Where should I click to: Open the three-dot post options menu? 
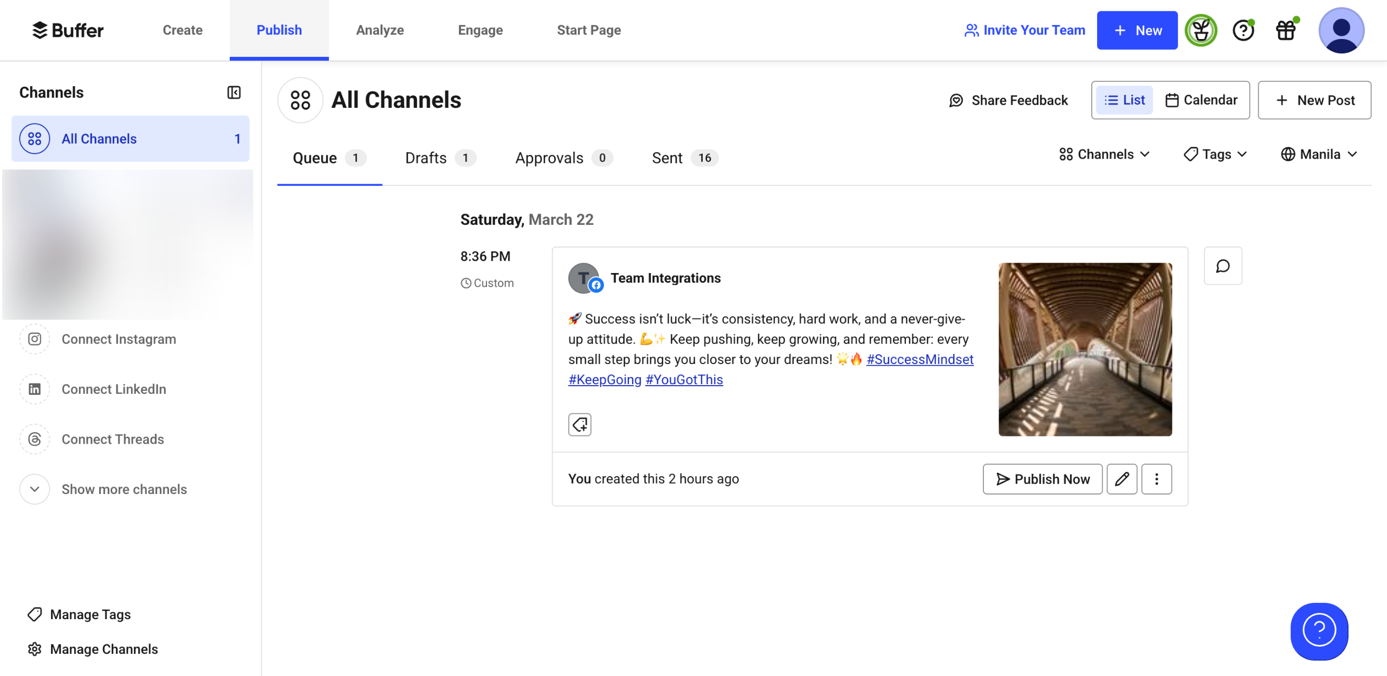tap(1156, 479)
